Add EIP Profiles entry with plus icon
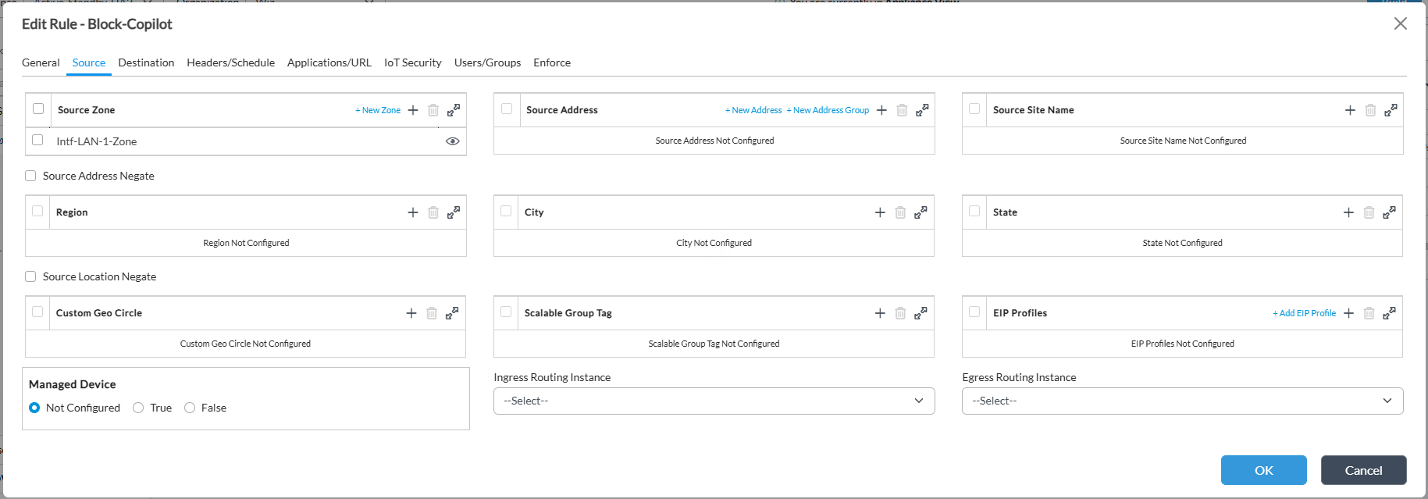 1348,313
